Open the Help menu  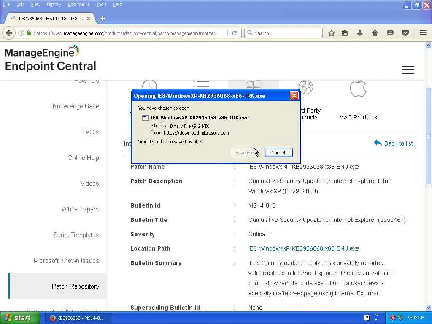(x=117, y=4)
